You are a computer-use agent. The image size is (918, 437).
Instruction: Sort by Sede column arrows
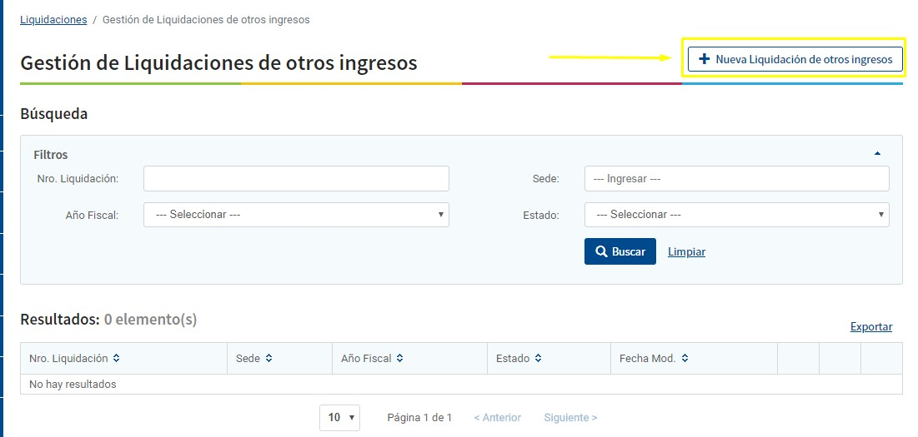tap(269, 358)
